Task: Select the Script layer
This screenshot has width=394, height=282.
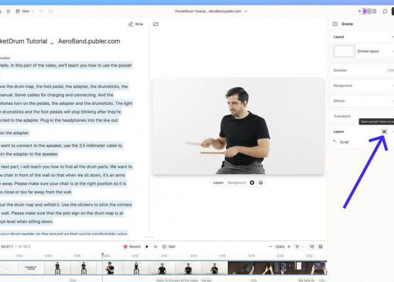Action: pyautogui.click(x=344, y=142)
